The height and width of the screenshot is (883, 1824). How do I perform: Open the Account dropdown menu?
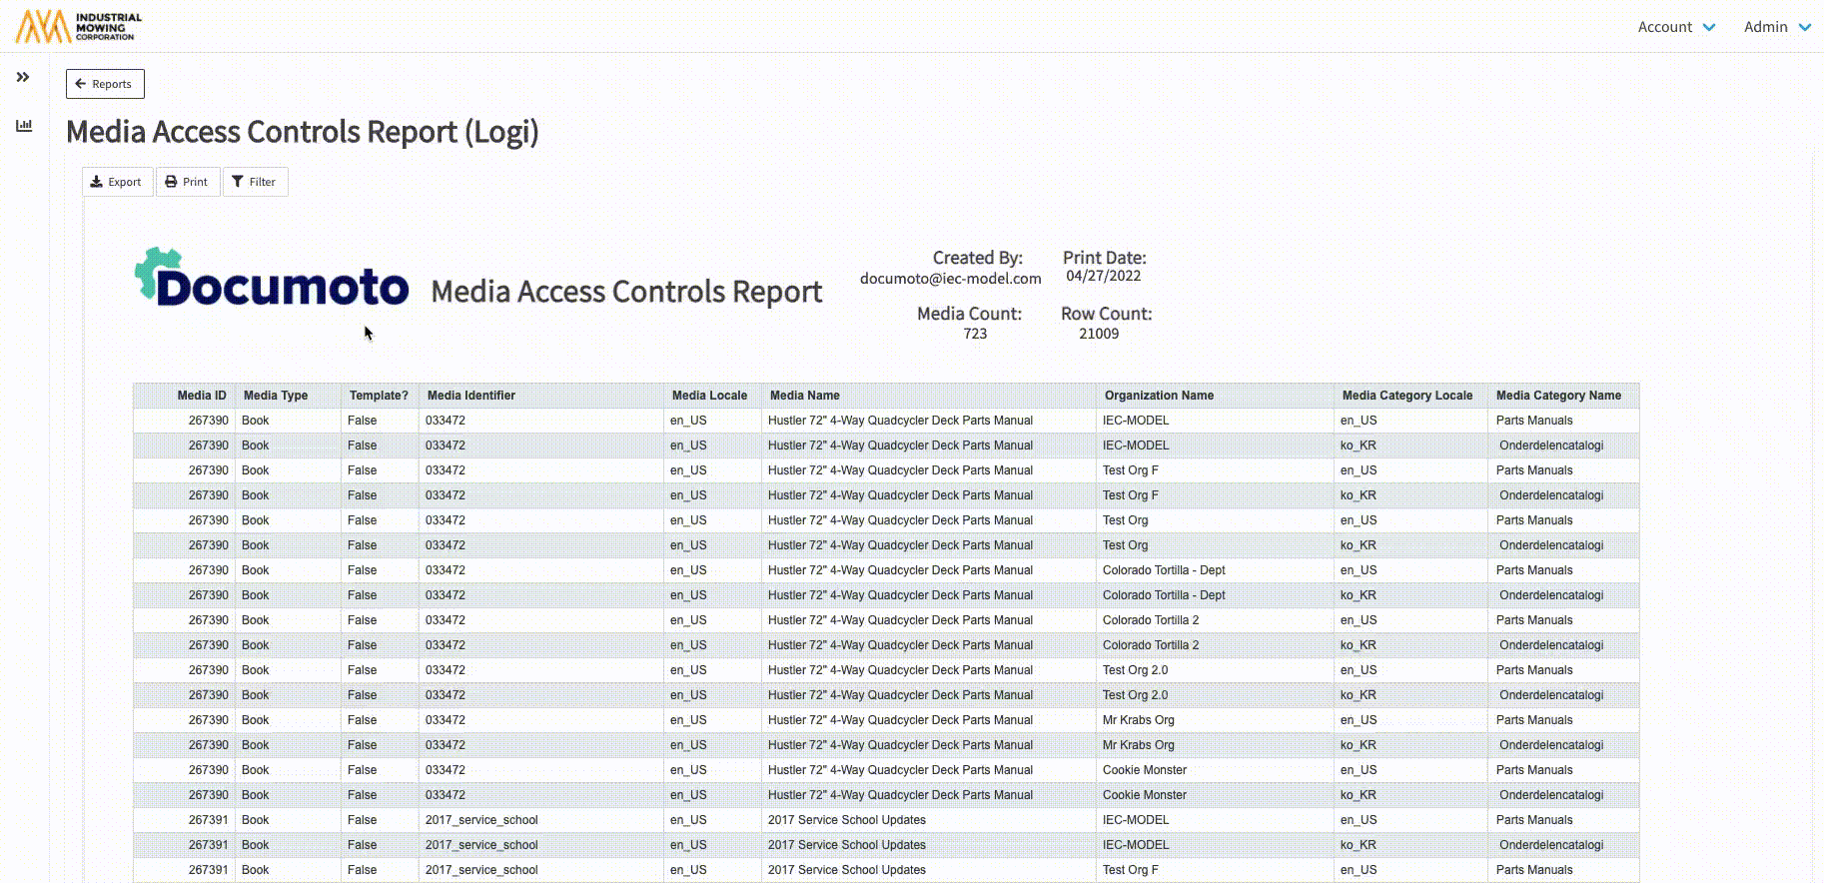pyautogui.click(x=1676, y=27)
